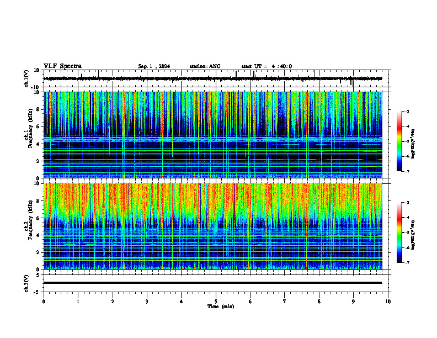Viewport: 437px width, 338px height.
Task: Click the time axis tick label "9"
Action: 353,302
